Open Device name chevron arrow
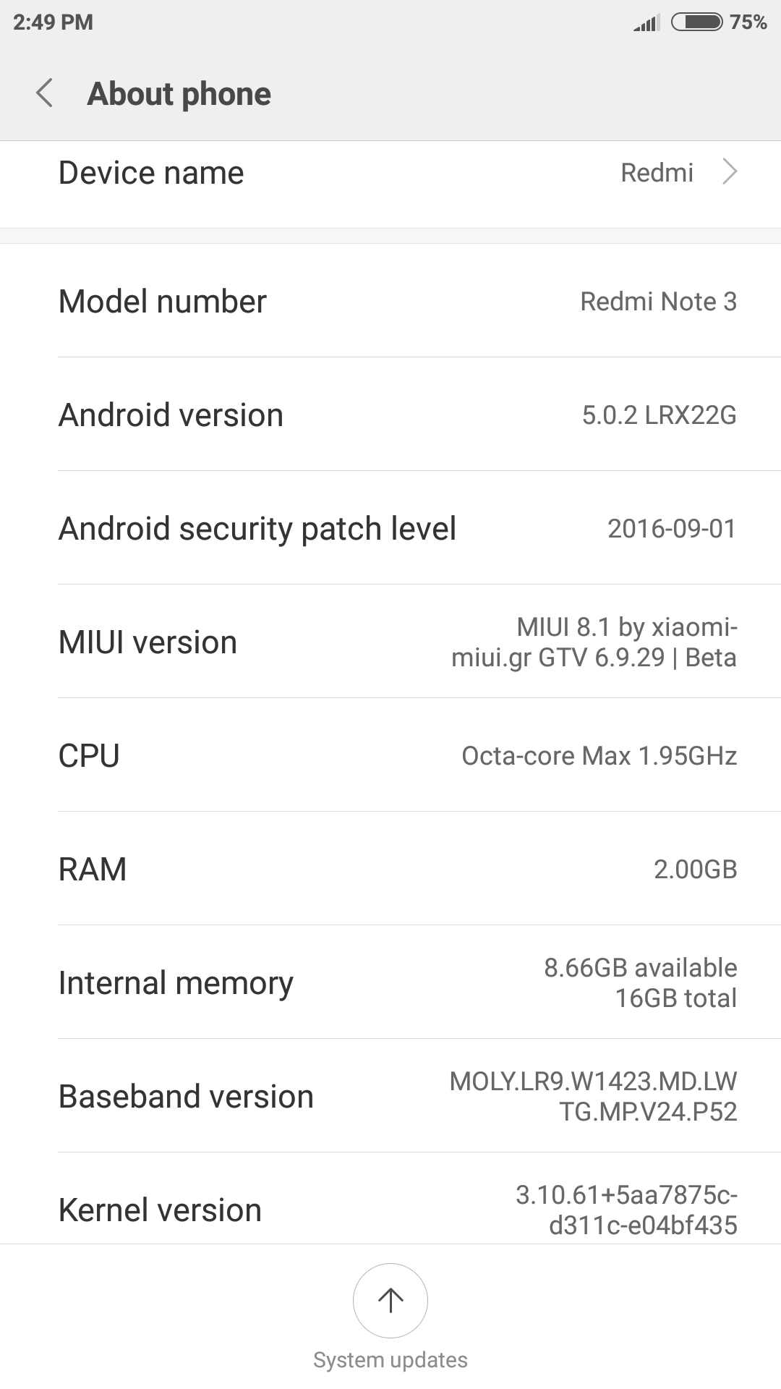Screen dimensions: 781x1389 [x=730, y=172]
